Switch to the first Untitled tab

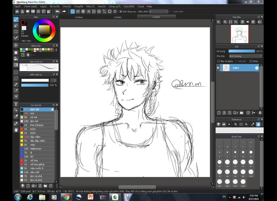[x=79, y=17]
